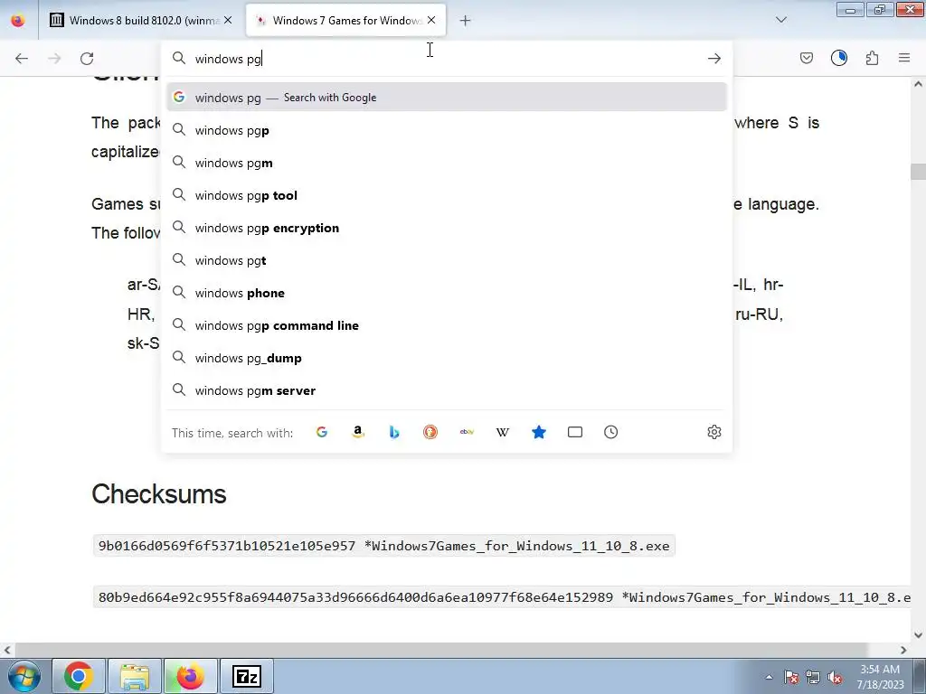Click the muted volume tray icon
The height and width of the screenshot is (694, 926).
pos(835,677)
